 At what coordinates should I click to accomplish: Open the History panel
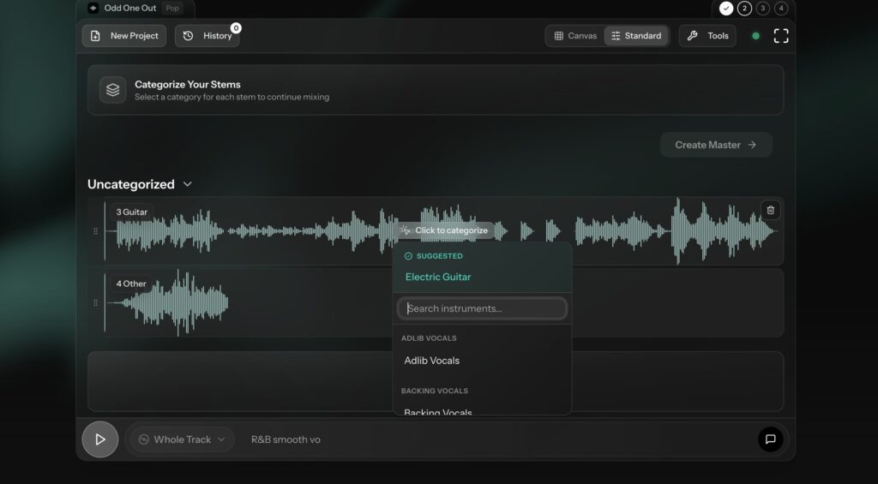coord(207,36)
